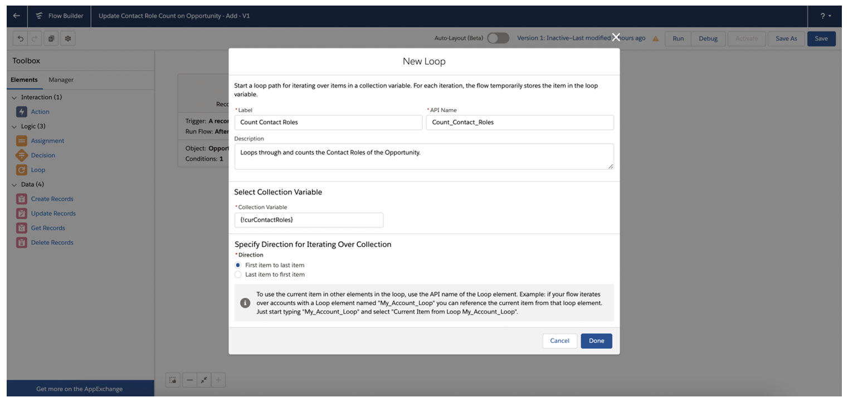The height and width of the screenshot is (402, 848).
Task: Click the API Name input field
Action: click(520, 122)
